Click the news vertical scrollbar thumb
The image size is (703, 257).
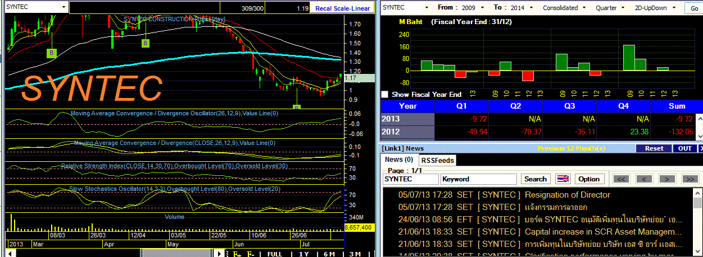[699, 203]
